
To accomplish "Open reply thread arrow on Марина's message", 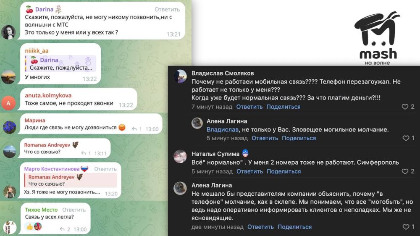I will (x=134, y=129).
